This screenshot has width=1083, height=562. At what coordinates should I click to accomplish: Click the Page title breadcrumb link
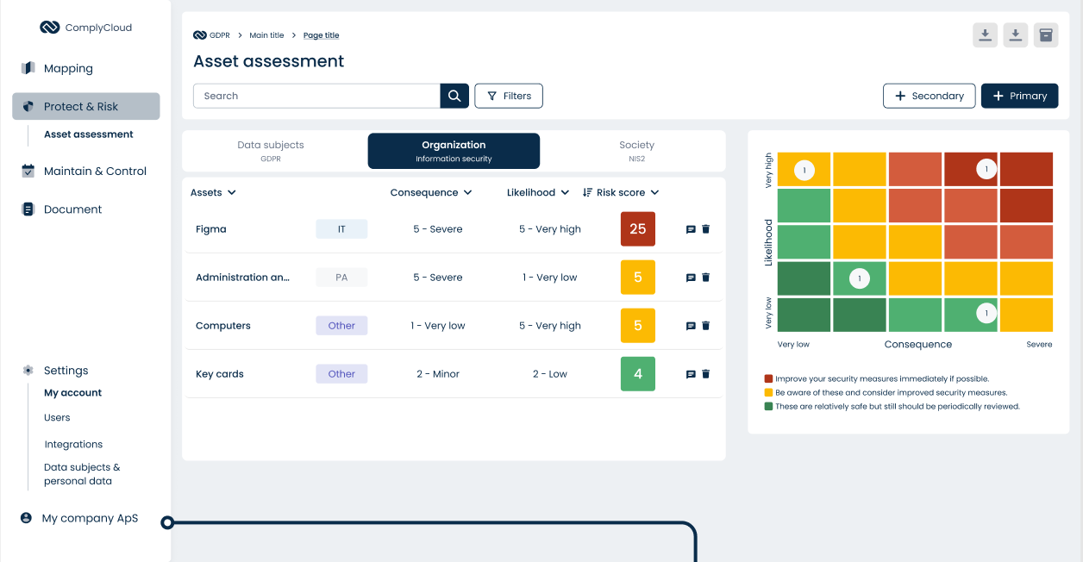pyautogui.click(x=321, y=34)
